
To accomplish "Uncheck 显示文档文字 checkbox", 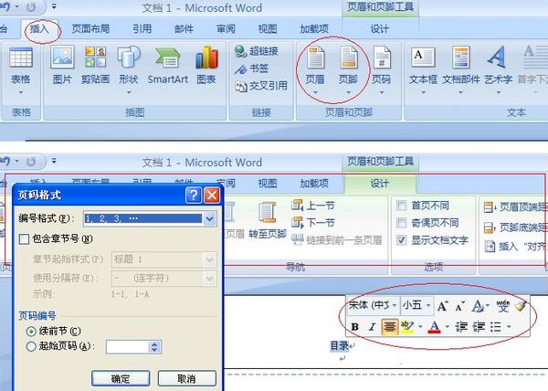I will pos(402,240).
